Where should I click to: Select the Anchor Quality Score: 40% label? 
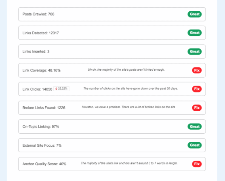[44, 164]
